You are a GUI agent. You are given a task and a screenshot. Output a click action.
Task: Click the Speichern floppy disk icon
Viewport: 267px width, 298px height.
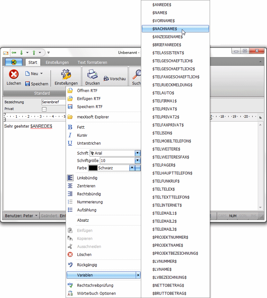(x=28, y=84)
